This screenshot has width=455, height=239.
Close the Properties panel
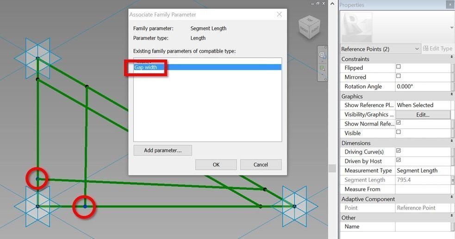[449, 5]
